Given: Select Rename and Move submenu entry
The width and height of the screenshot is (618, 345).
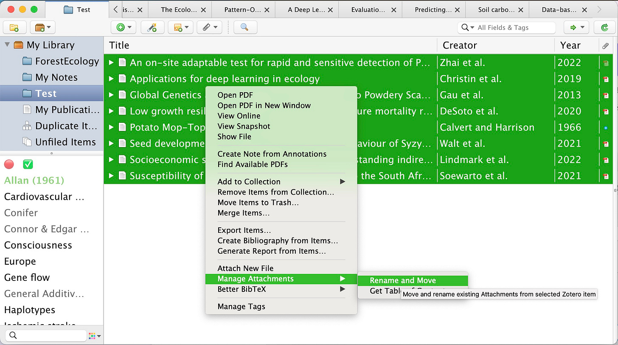Looking at the screenshot, I should coord(413,280).
